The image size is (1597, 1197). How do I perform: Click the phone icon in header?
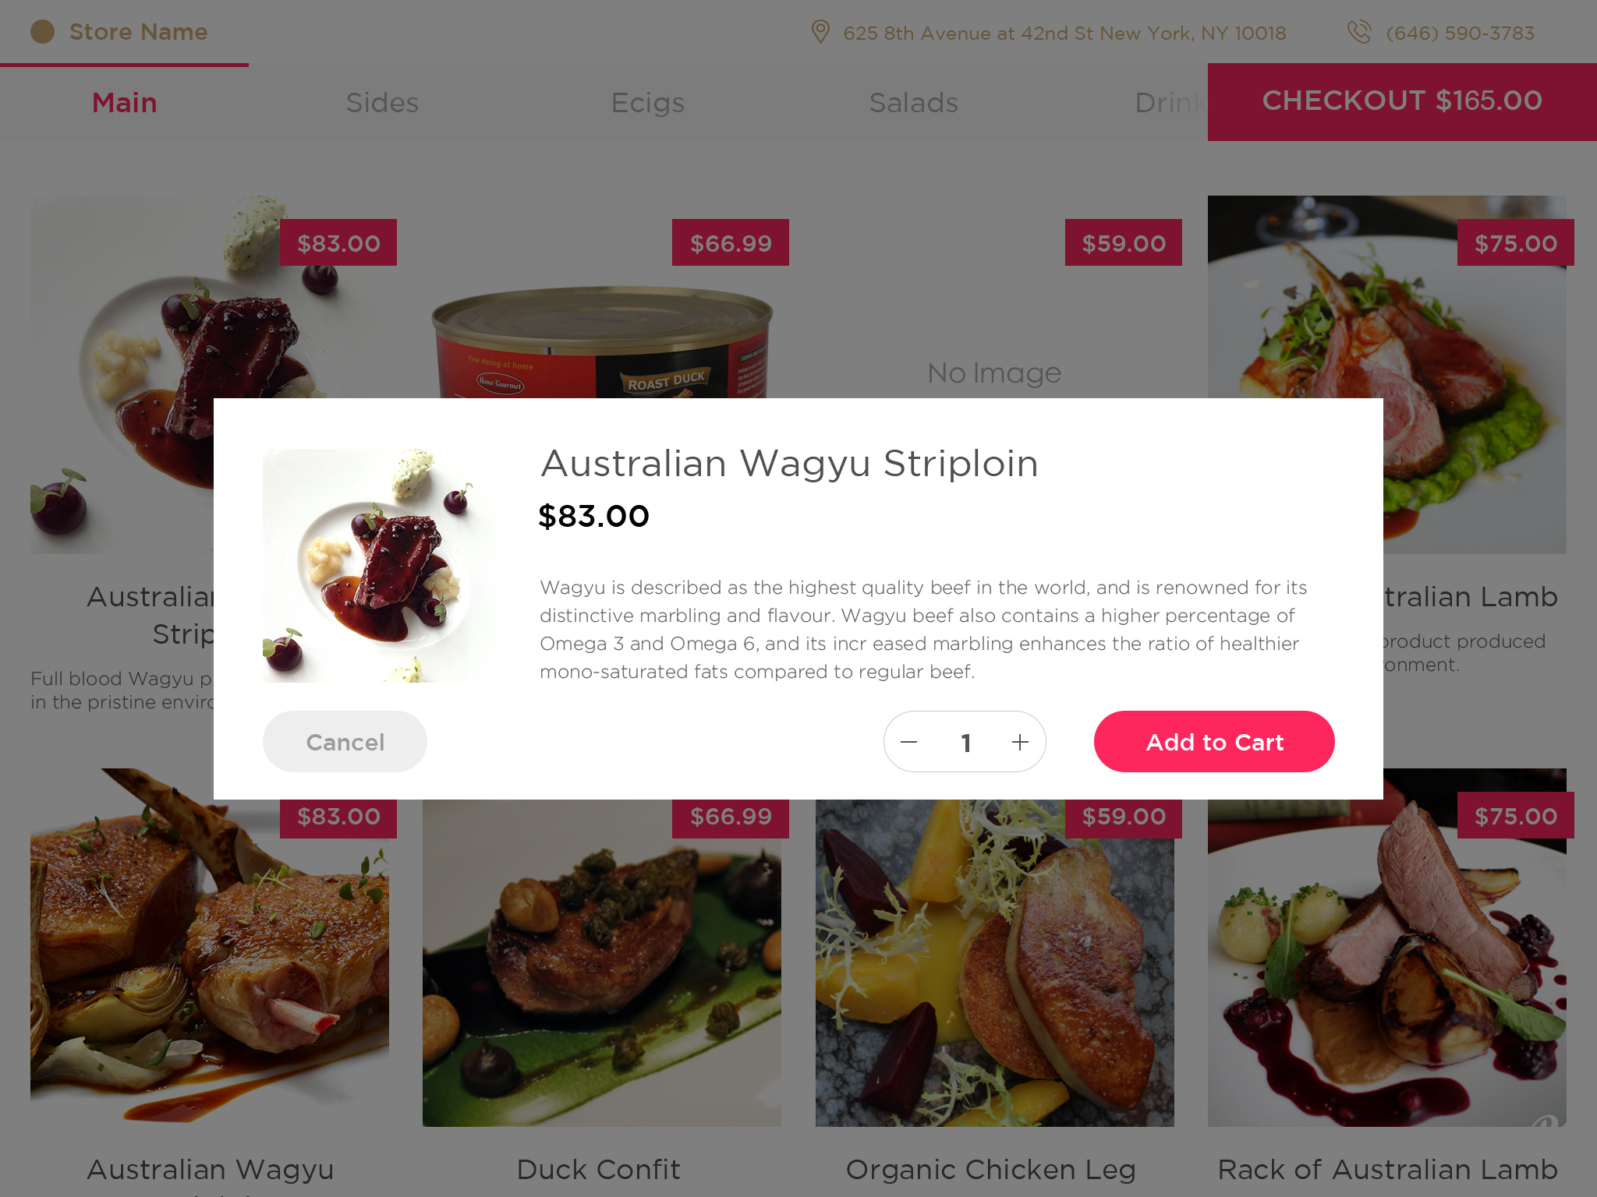[1358, 32]
